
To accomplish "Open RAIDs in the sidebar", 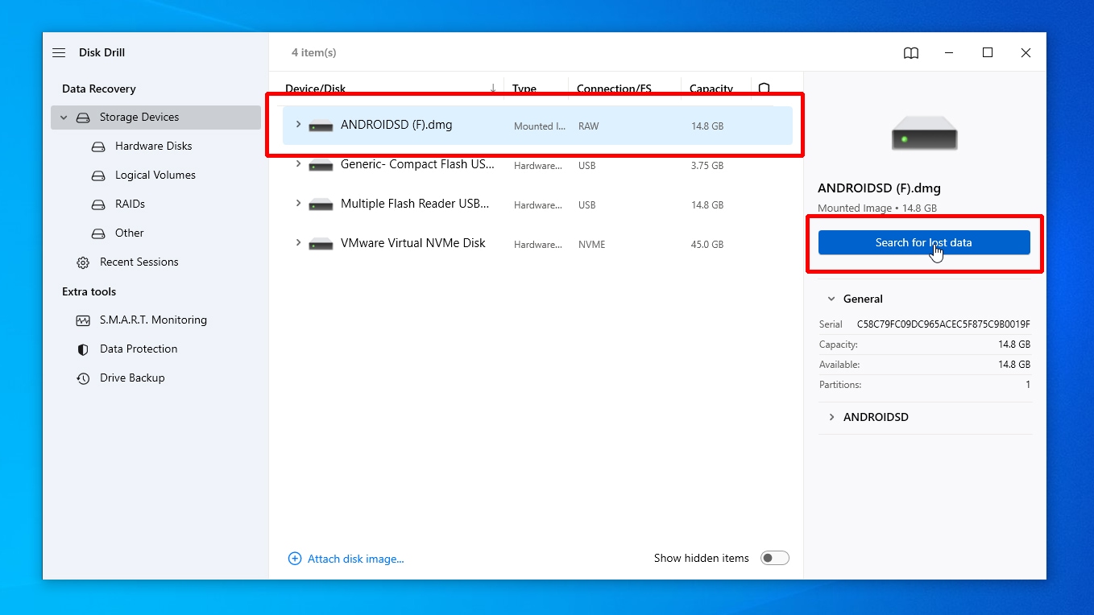I will click(x=130, y=204).
